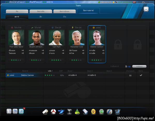Viewport: 155px width, 121px height.
Task: Click the ความฮึด+4 boost cell in table
Action: click(x=72, y=75)
